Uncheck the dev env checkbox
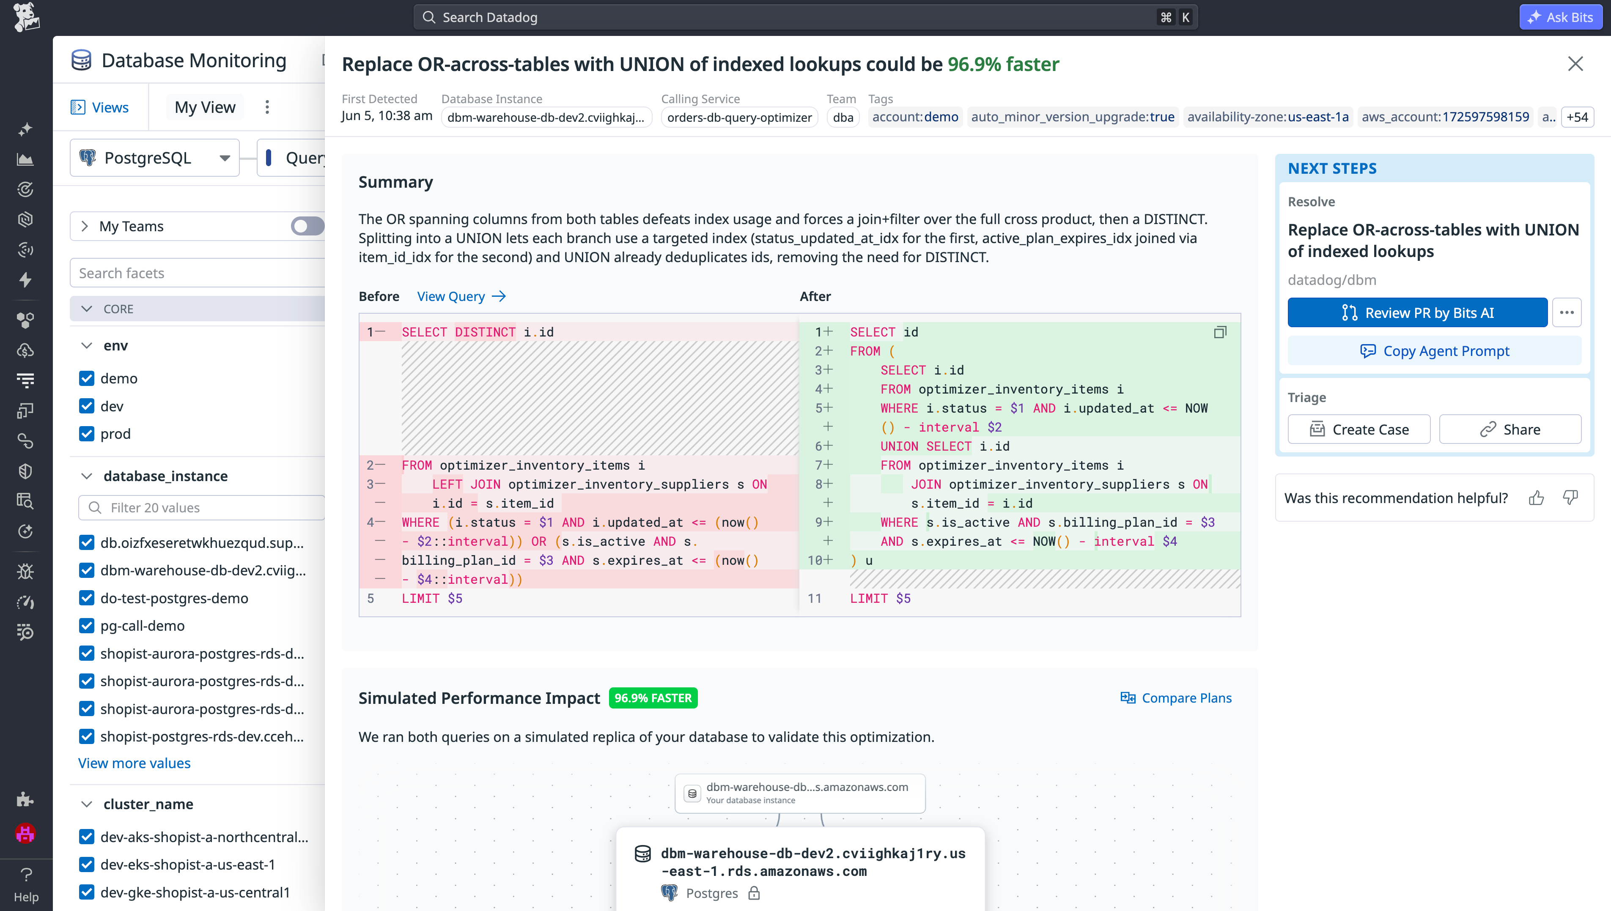The width and height of the screenshot is (1611, 911). [x=86, y=406]
